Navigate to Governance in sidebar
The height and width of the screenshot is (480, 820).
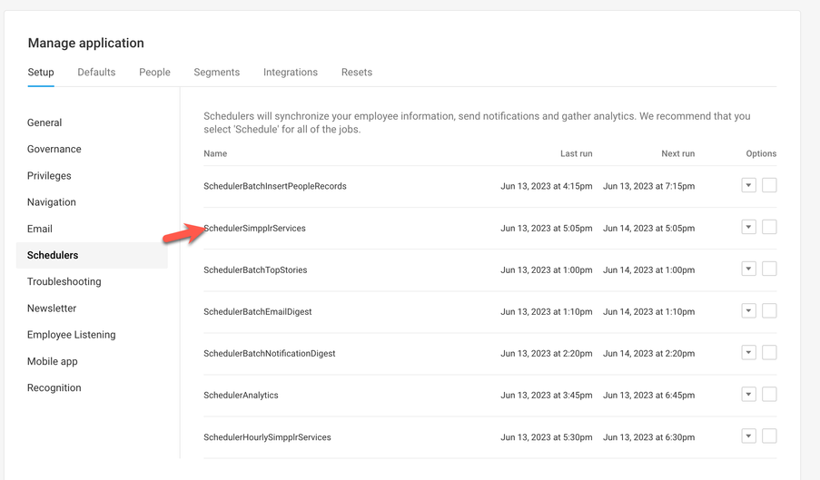[x=54, y=149]
